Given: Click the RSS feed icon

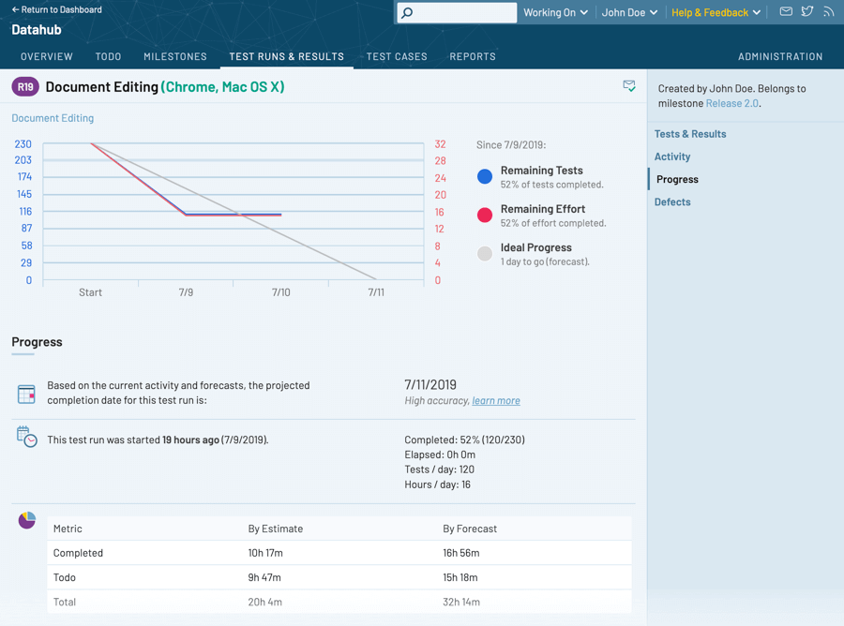Looking at the screenshot, I should point(828,12).
